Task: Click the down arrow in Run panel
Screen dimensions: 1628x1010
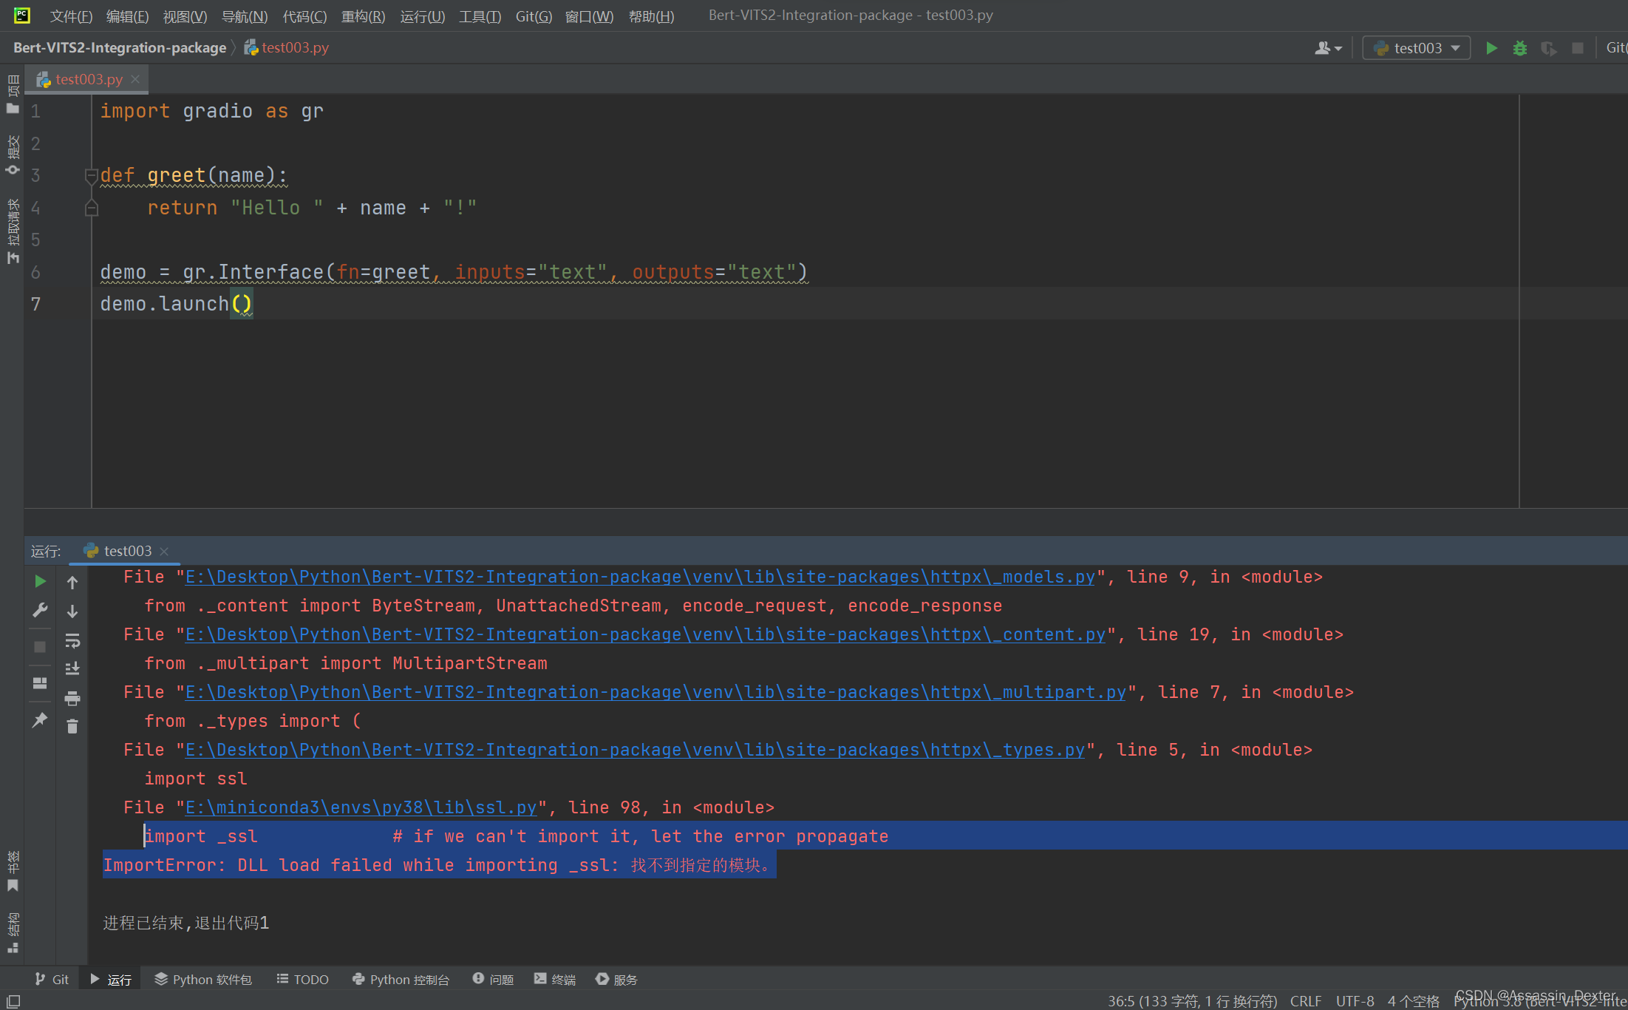Action: pos(72,611)
